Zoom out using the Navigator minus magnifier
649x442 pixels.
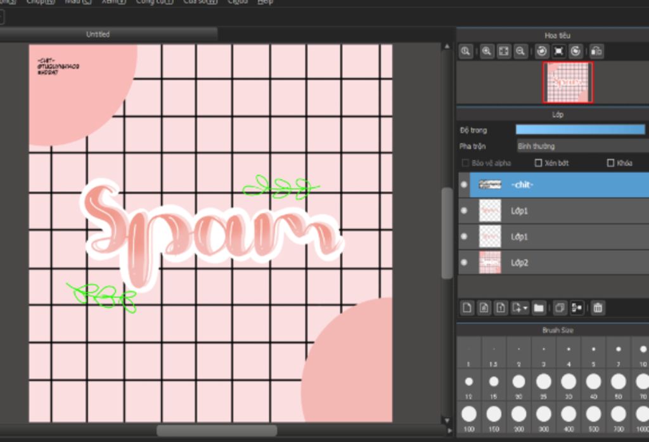[x=521, y=51]
